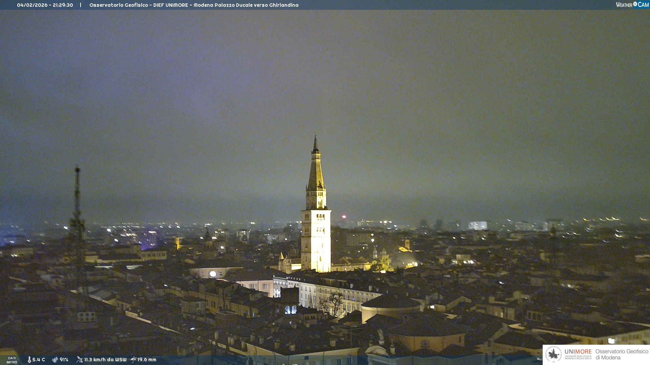Click the wind anemometer icon
Viewport: 650px width, 365px height.
click(80, 360)
